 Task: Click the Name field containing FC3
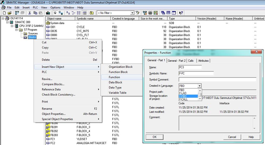[190, 67]
